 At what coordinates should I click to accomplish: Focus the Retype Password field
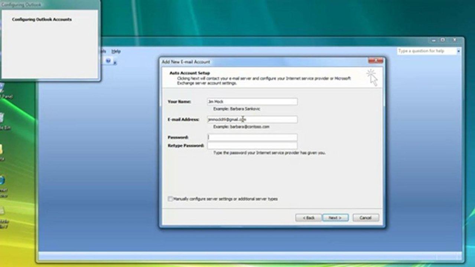click(252, 146)
